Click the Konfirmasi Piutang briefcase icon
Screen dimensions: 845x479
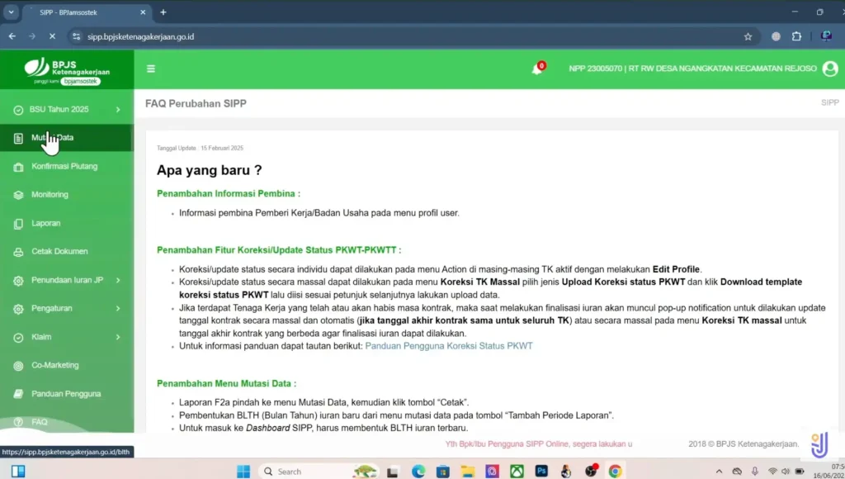point(17,166)
